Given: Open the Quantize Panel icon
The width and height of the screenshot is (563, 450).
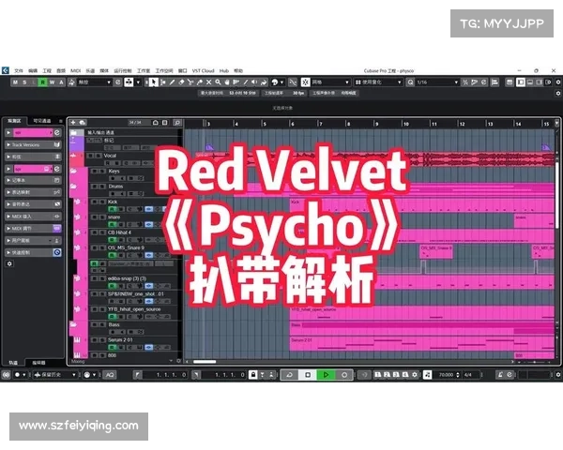Looking at the screenshot, I should click(483, 82).
